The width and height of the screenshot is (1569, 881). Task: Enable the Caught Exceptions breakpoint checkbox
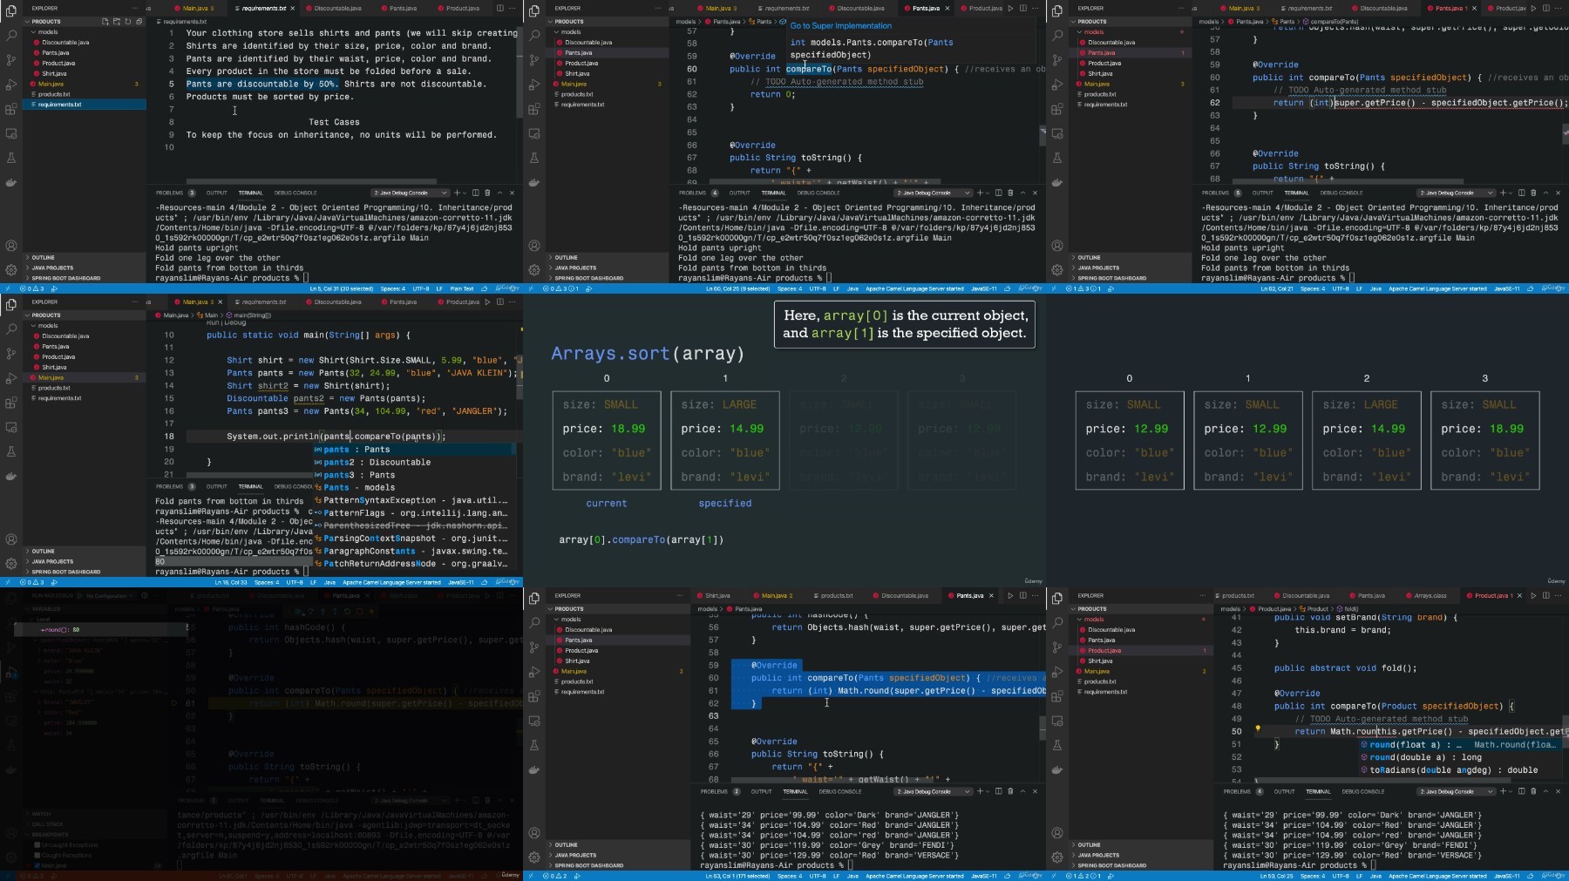(x=37, y=856)
